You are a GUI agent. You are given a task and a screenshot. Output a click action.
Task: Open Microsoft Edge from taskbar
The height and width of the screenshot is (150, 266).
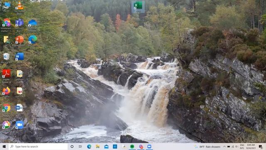89,146
